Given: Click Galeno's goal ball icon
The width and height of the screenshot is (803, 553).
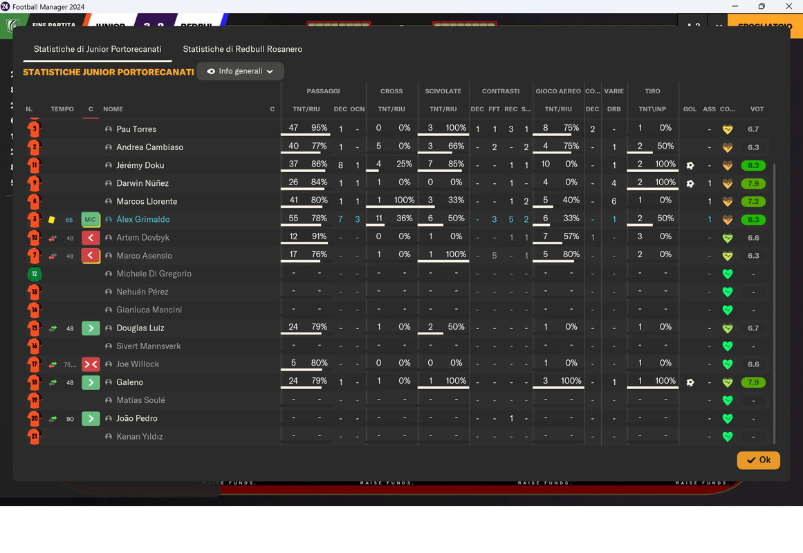Looking at the screenshot, I should [x=690, y=382].
